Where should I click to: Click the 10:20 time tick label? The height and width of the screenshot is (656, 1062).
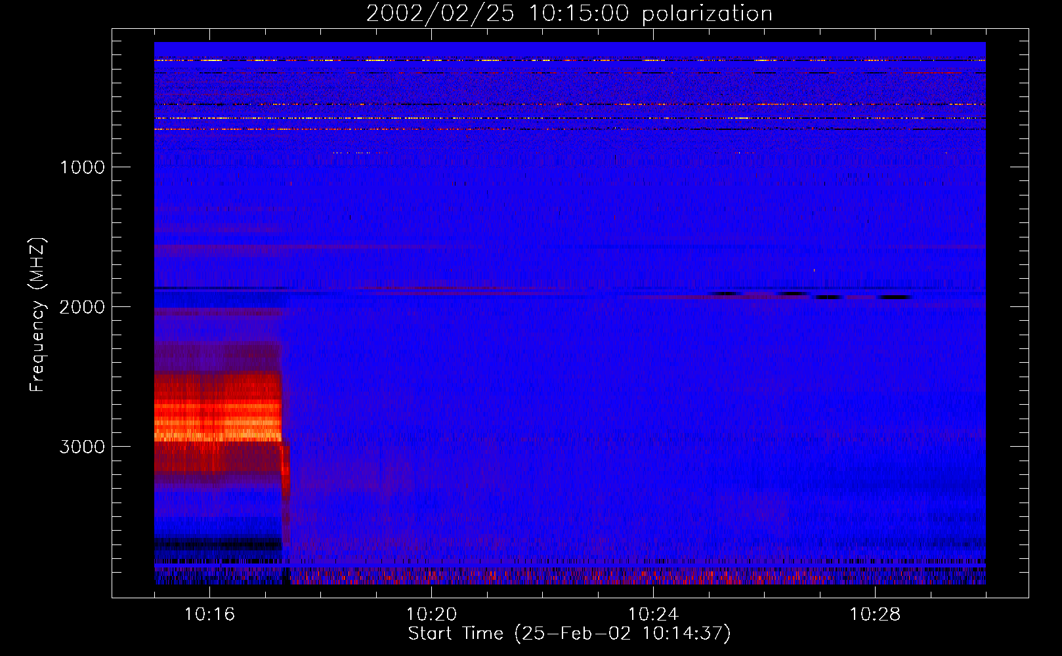431,615
